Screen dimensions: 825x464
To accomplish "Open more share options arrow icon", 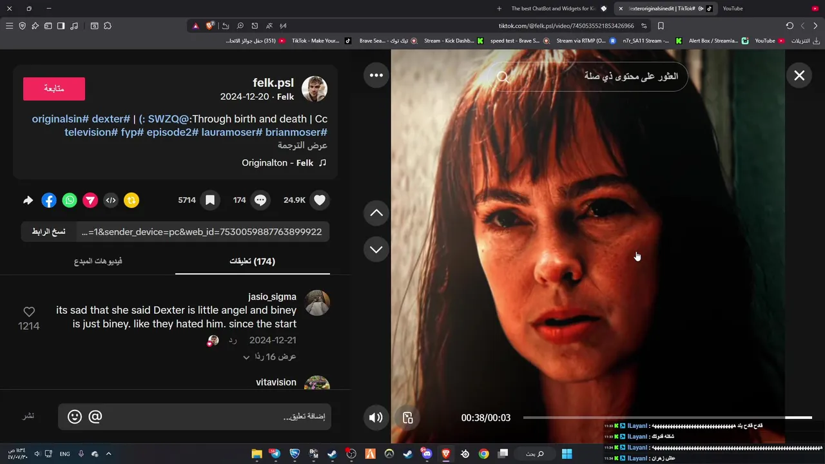I will click(28, 200).
